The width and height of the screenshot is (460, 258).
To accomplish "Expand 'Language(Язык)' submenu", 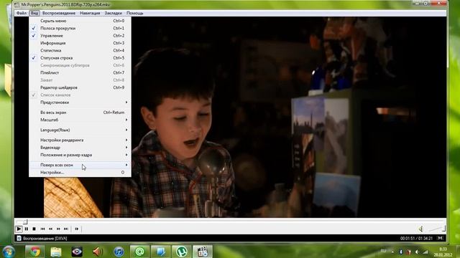I will click(80, 130).
